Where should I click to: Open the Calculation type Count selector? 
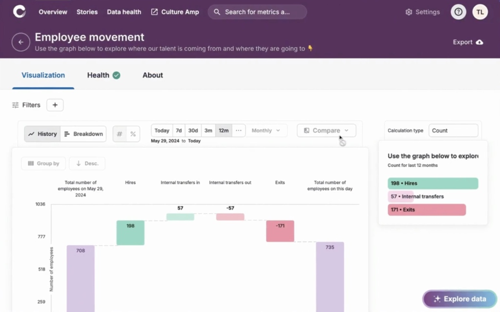pyautogui.click(x=453, y=130)
